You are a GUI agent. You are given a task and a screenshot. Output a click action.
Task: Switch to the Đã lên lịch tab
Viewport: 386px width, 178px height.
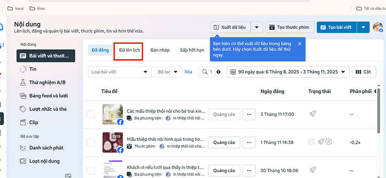coord(129,50)
